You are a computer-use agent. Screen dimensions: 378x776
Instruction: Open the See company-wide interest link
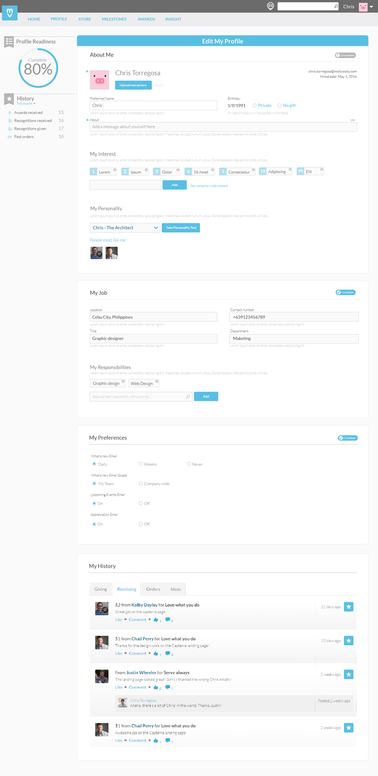tap(209, 186)
